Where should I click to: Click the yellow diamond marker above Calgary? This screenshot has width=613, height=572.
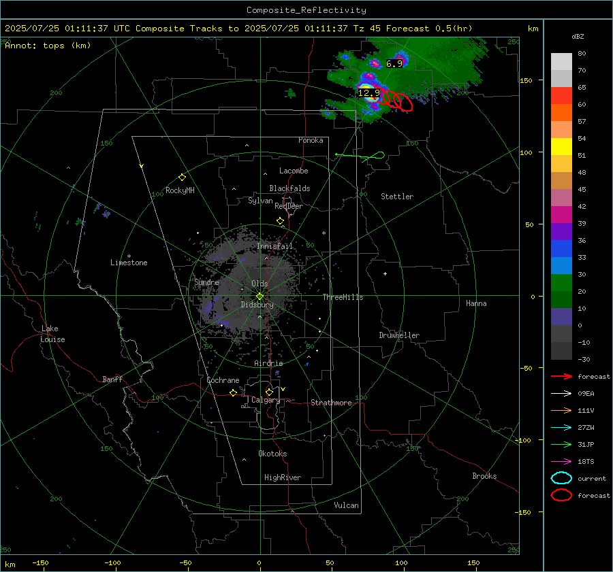coord(269,392)
